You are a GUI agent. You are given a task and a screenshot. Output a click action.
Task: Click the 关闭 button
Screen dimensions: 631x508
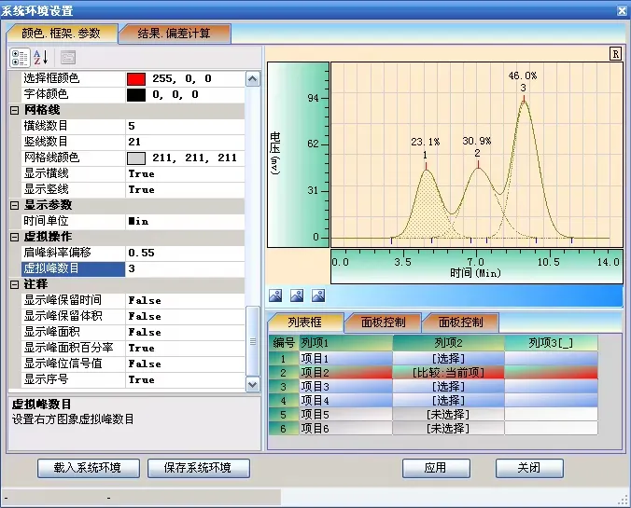tap(529, 468)
